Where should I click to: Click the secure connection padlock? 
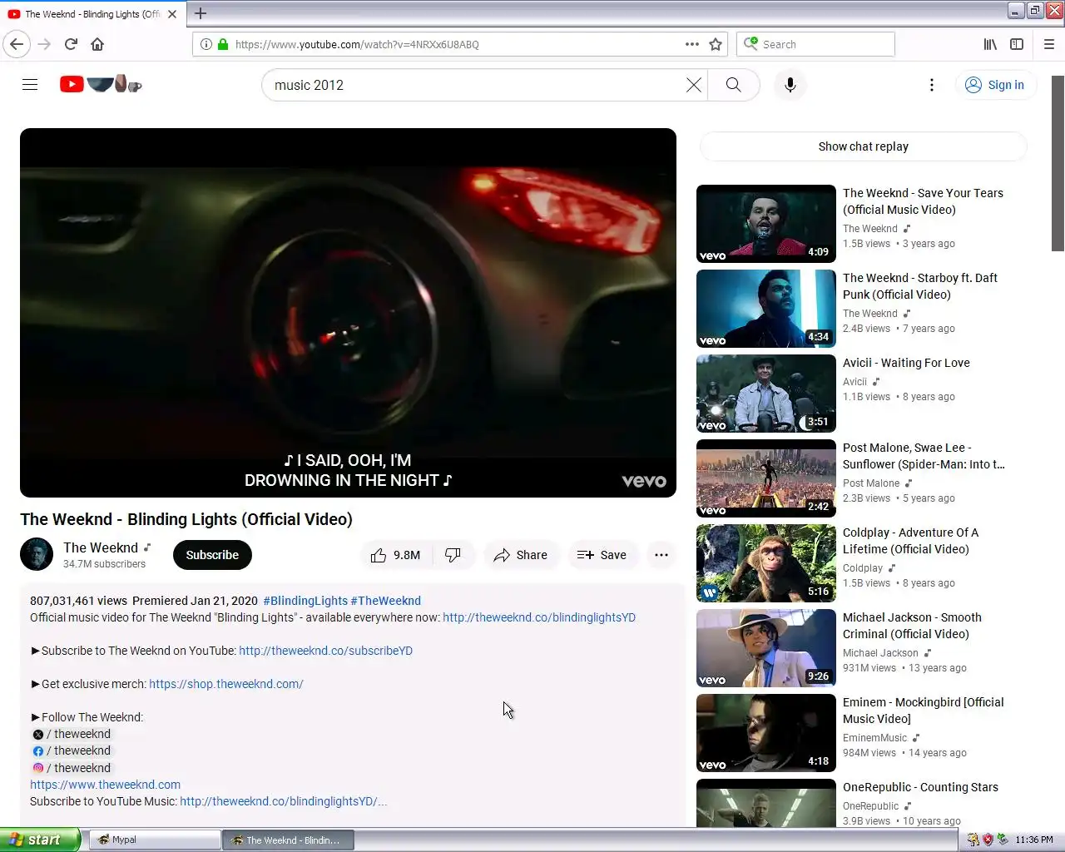coord(223,44)
